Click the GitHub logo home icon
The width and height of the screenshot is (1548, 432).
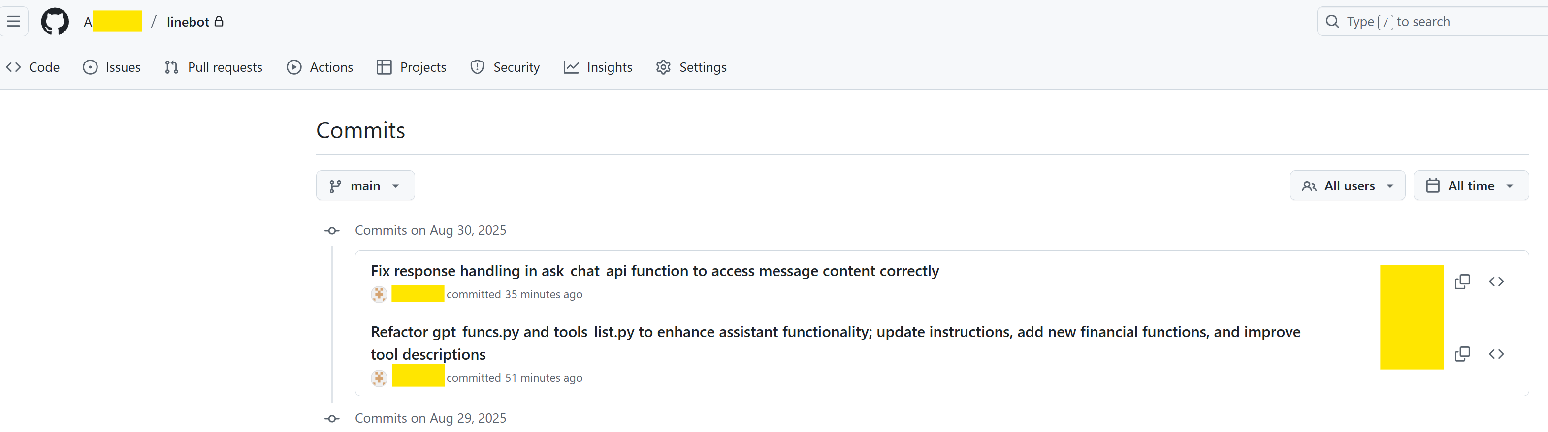55,22
